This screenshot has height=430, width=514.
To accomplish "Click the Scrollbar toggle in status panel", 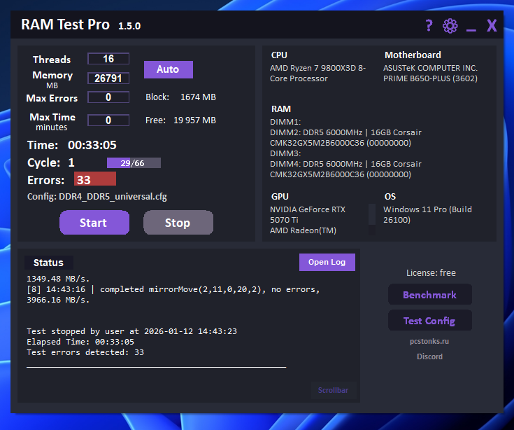I will [333, 390].
